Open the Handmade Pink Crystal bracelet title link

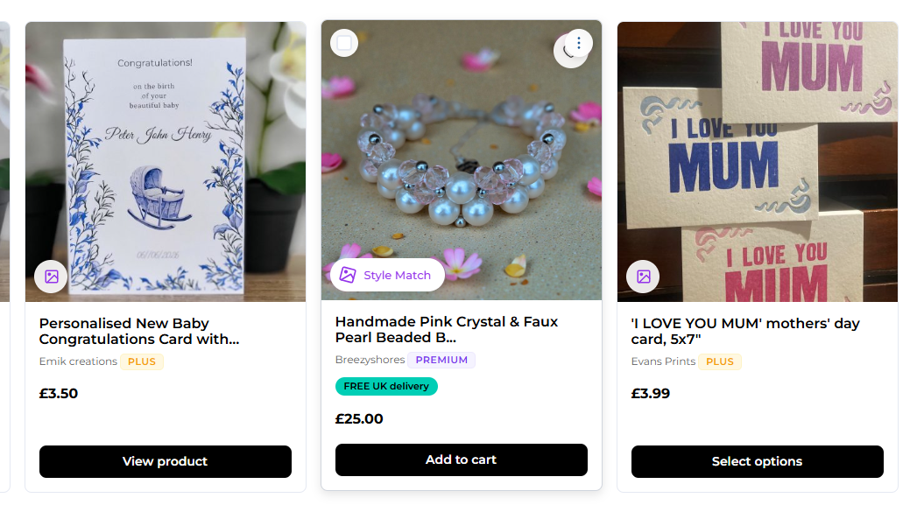(447, 329)
